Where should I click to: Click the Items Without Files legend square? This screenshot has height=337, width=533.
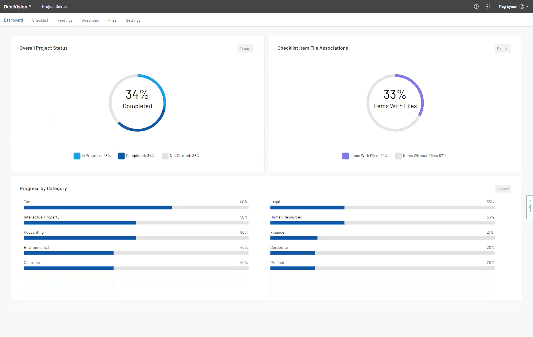coord(398,156)
